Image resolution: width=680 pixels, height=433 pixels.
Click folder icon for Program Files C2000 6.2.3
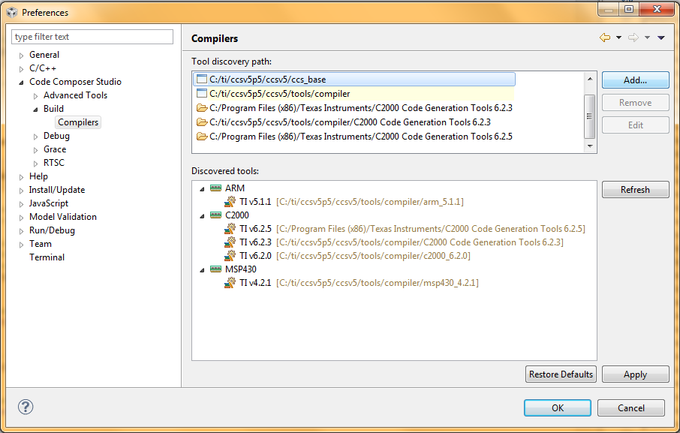(x=202, y=107)
